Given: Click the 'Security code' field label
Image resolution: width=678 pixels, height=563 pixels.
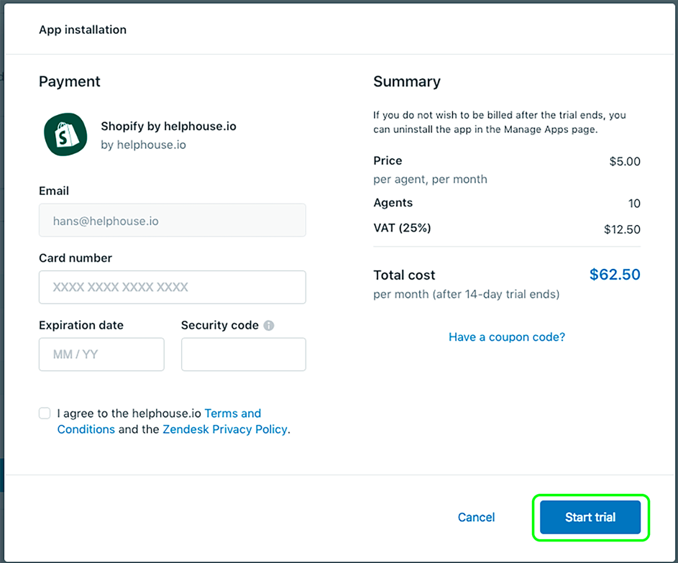Looking at the screenshot, I should (220, 325).
